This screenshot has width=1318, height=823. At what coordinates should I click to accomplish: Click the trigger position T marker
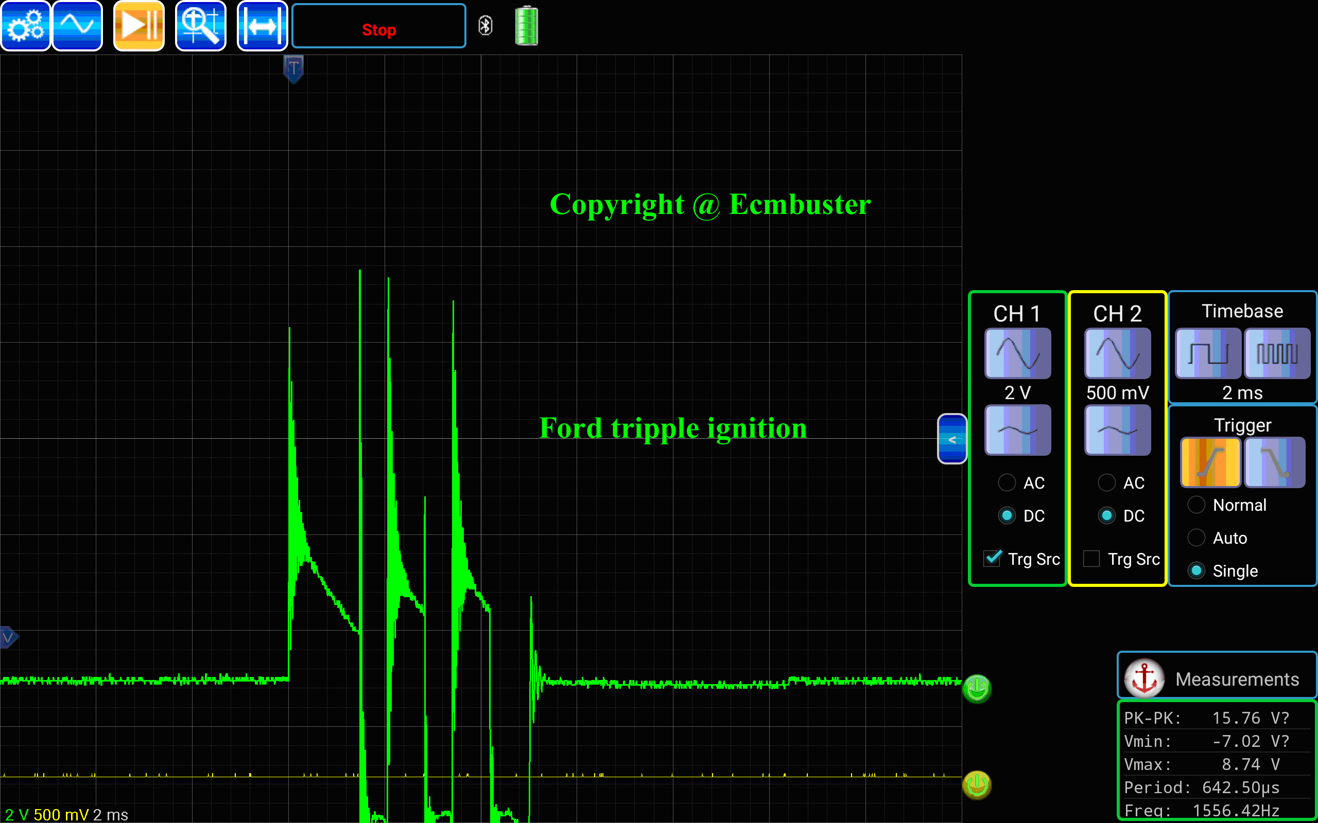[x=293, y=69]
